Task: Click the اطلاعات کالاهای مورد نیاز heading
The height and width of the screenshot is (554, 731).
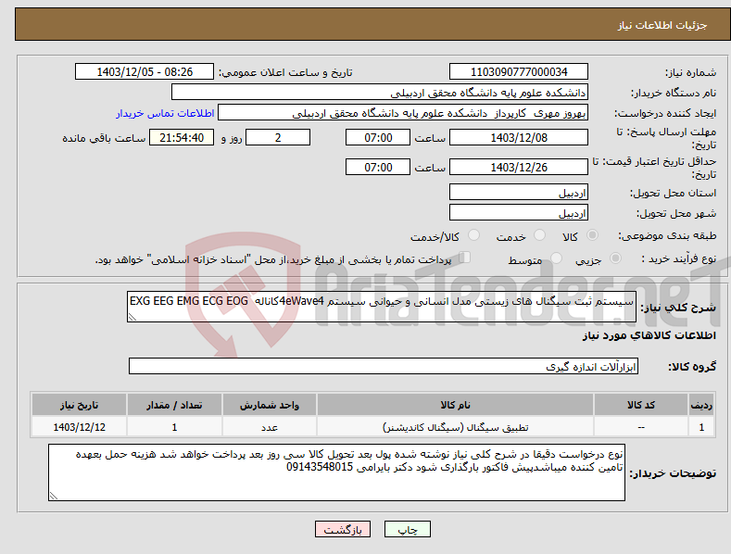Action: coord(649,335)
